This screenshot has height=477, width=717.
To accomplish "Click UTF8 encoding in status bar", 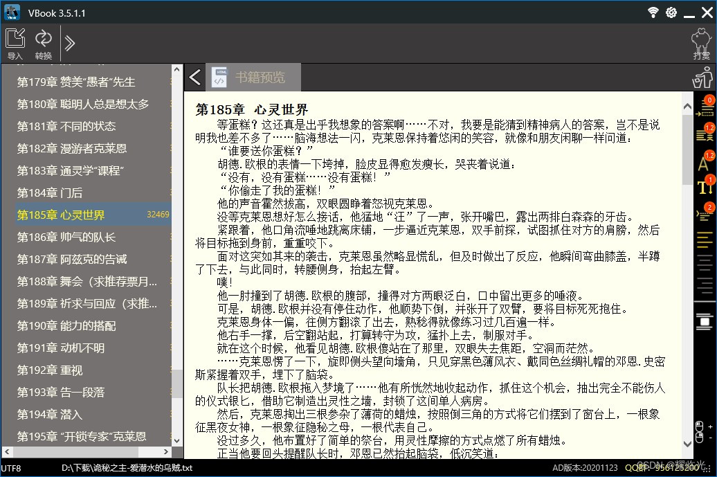I will 10,468.
